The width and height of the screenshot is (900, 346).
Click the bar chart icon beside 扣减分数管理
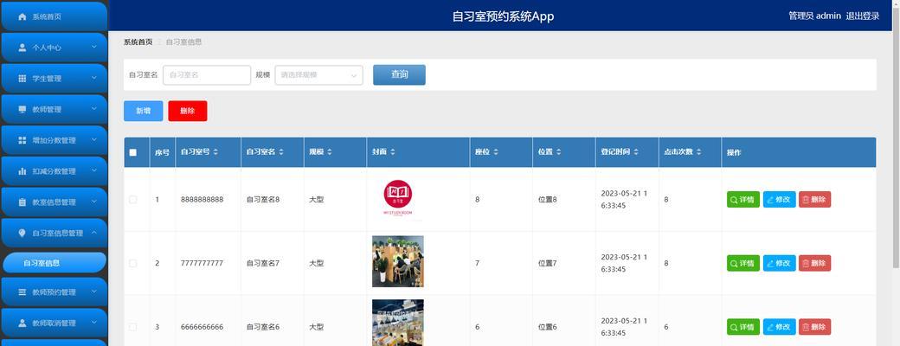point(22,171)
